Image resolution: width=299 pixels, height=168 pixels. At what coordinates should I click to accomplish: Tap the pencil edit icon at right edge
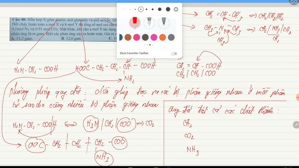tap(296, 125)
